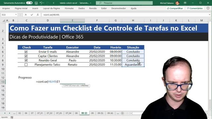Click CONT.SE function name in tooltip
This screenshot has width=212, height=119.
[x=67, y=86]
